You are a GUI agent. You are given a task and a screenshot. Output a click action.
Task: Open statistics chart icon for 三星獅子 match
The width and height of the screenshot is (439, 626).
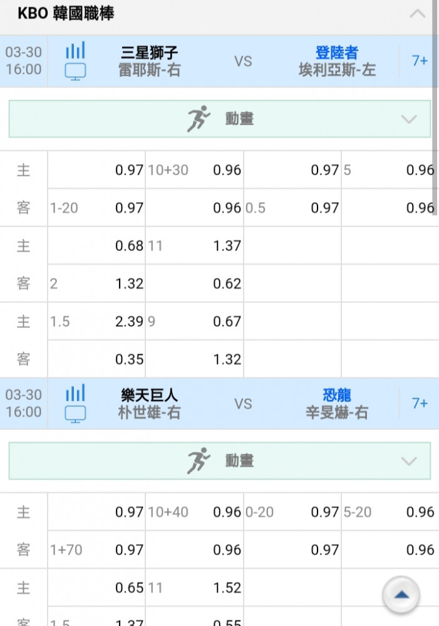(x=75, y=50)
